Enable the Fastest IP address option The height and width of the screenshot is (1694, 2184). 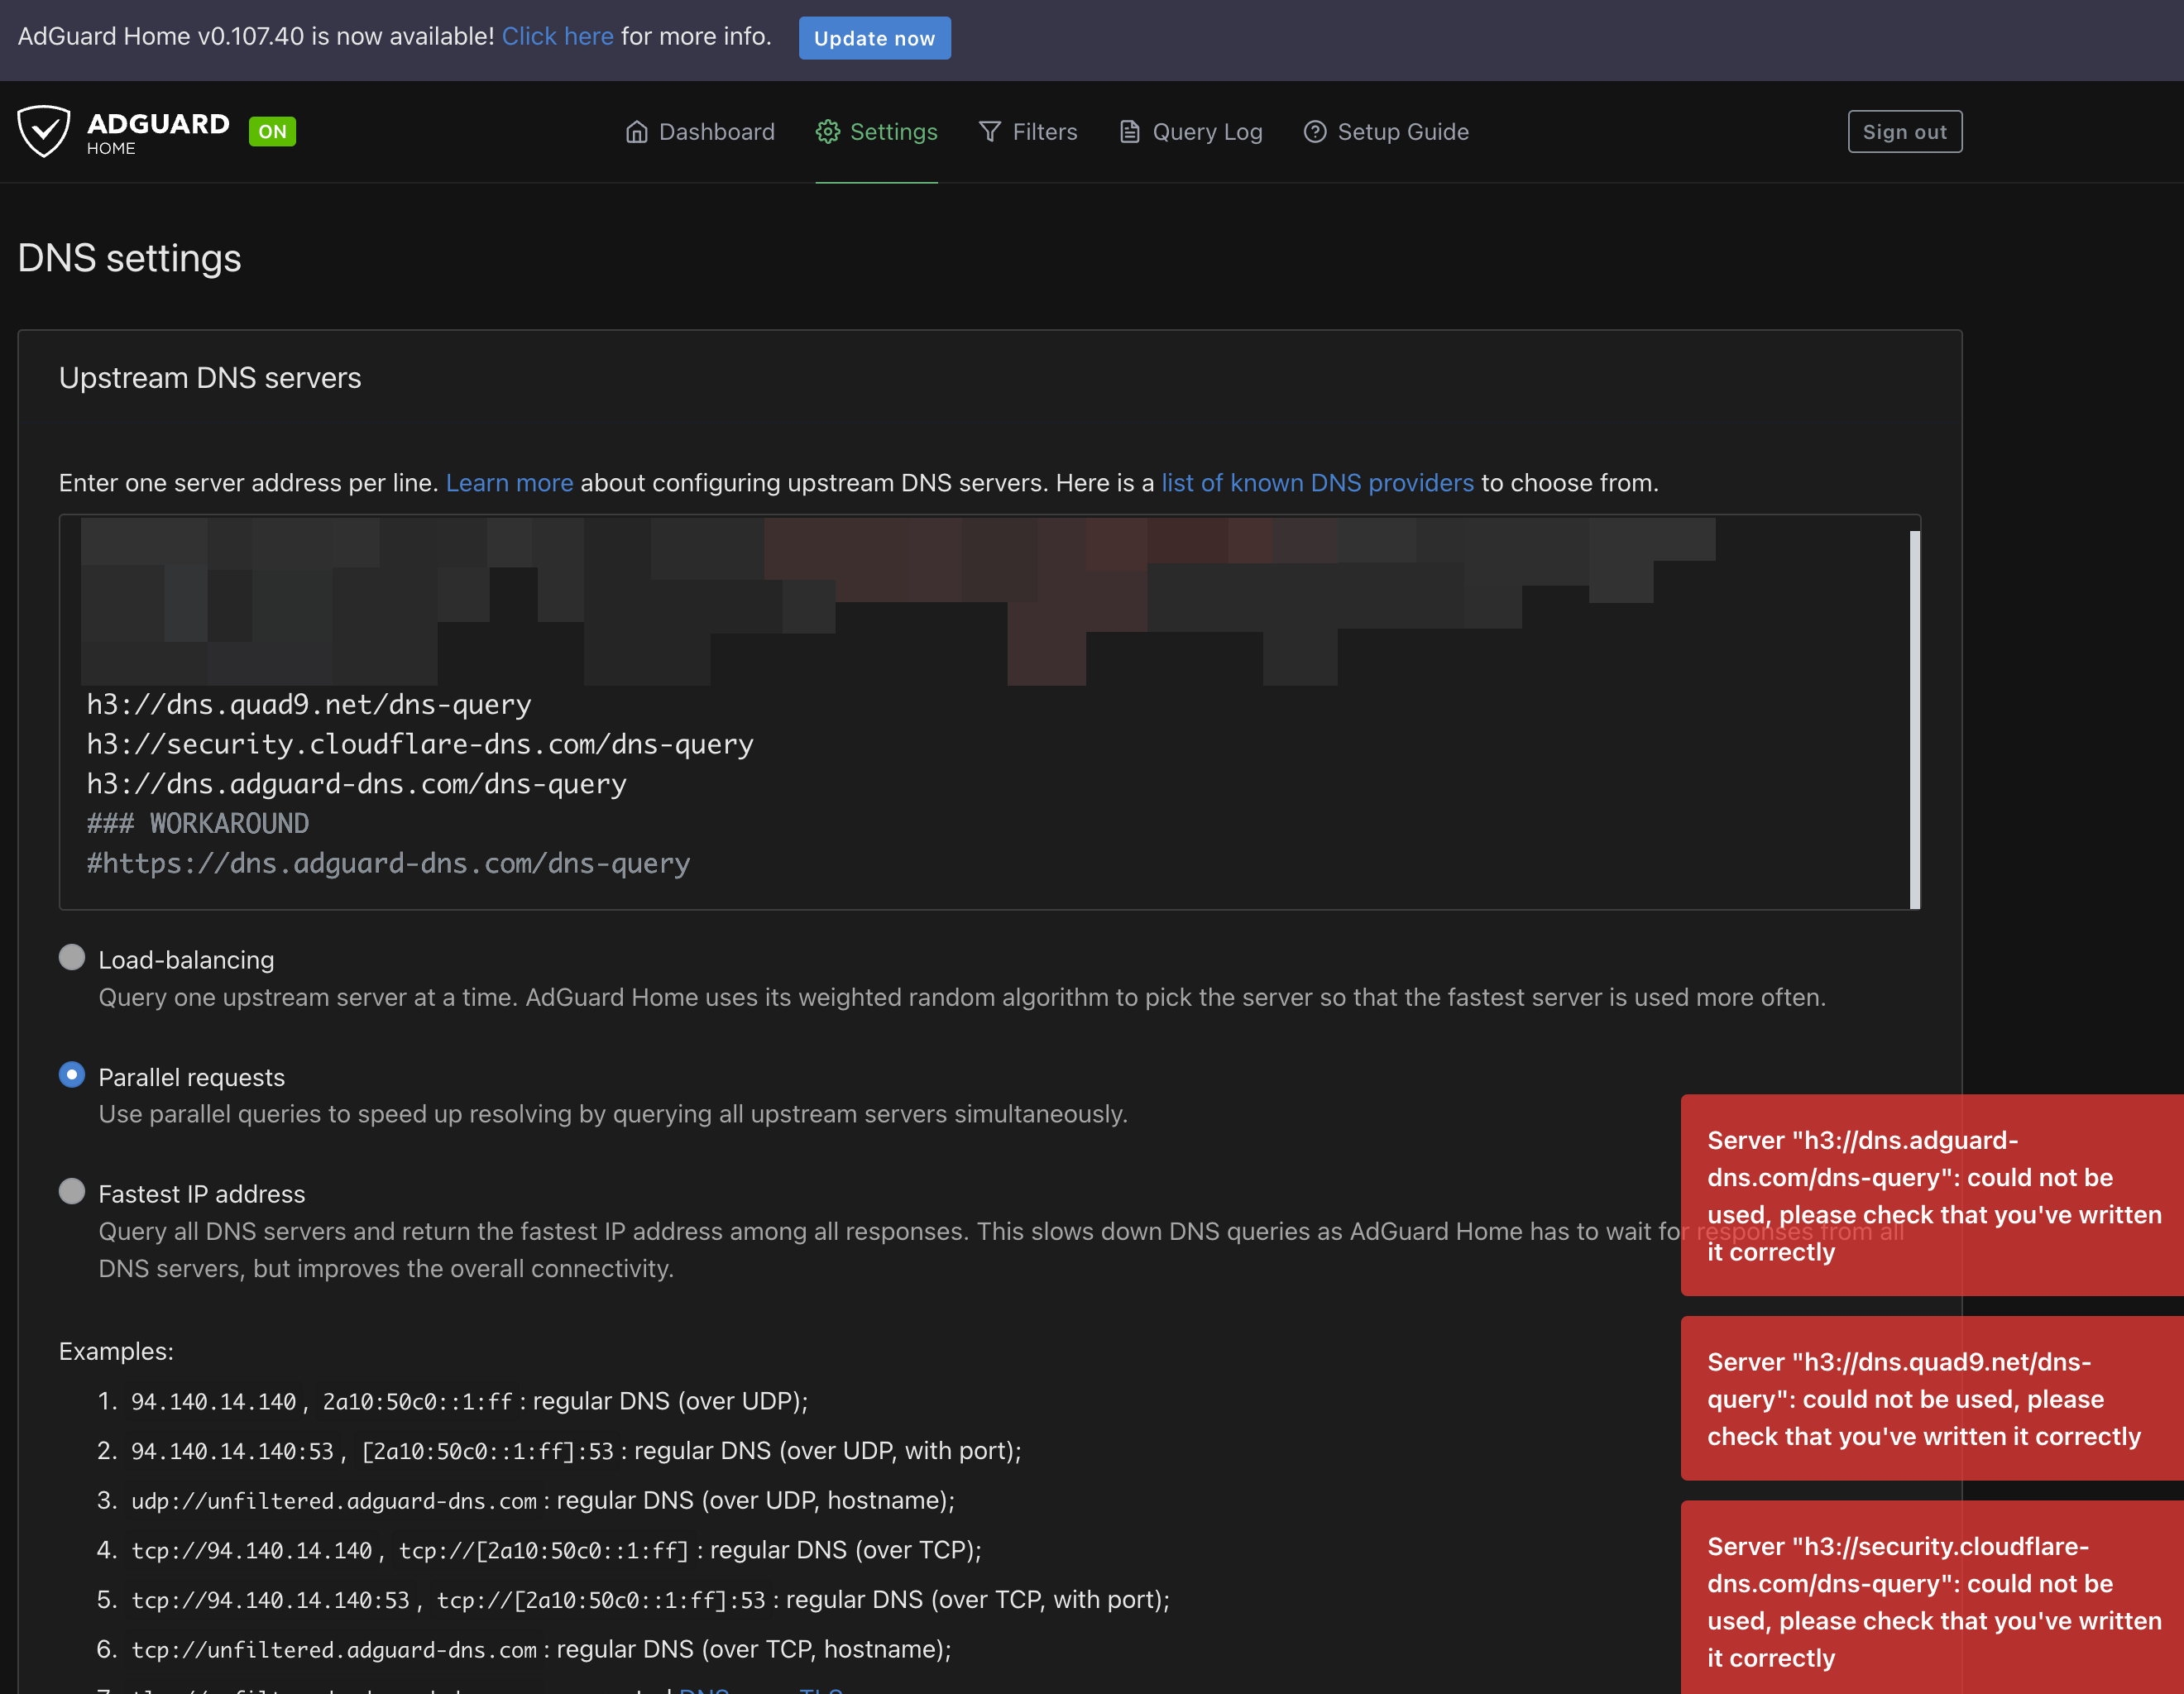point(71,1191)
